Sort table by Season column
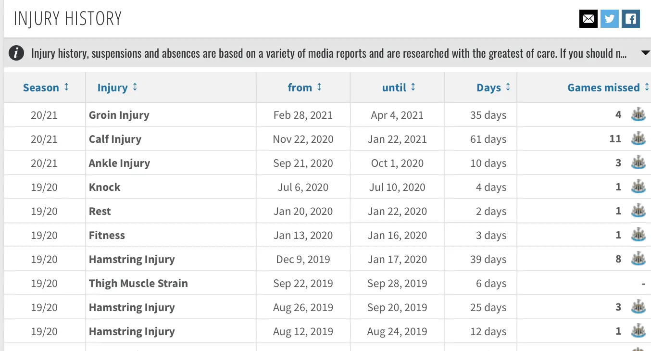Screen dimensions: 651x351 tap(46, 88)
